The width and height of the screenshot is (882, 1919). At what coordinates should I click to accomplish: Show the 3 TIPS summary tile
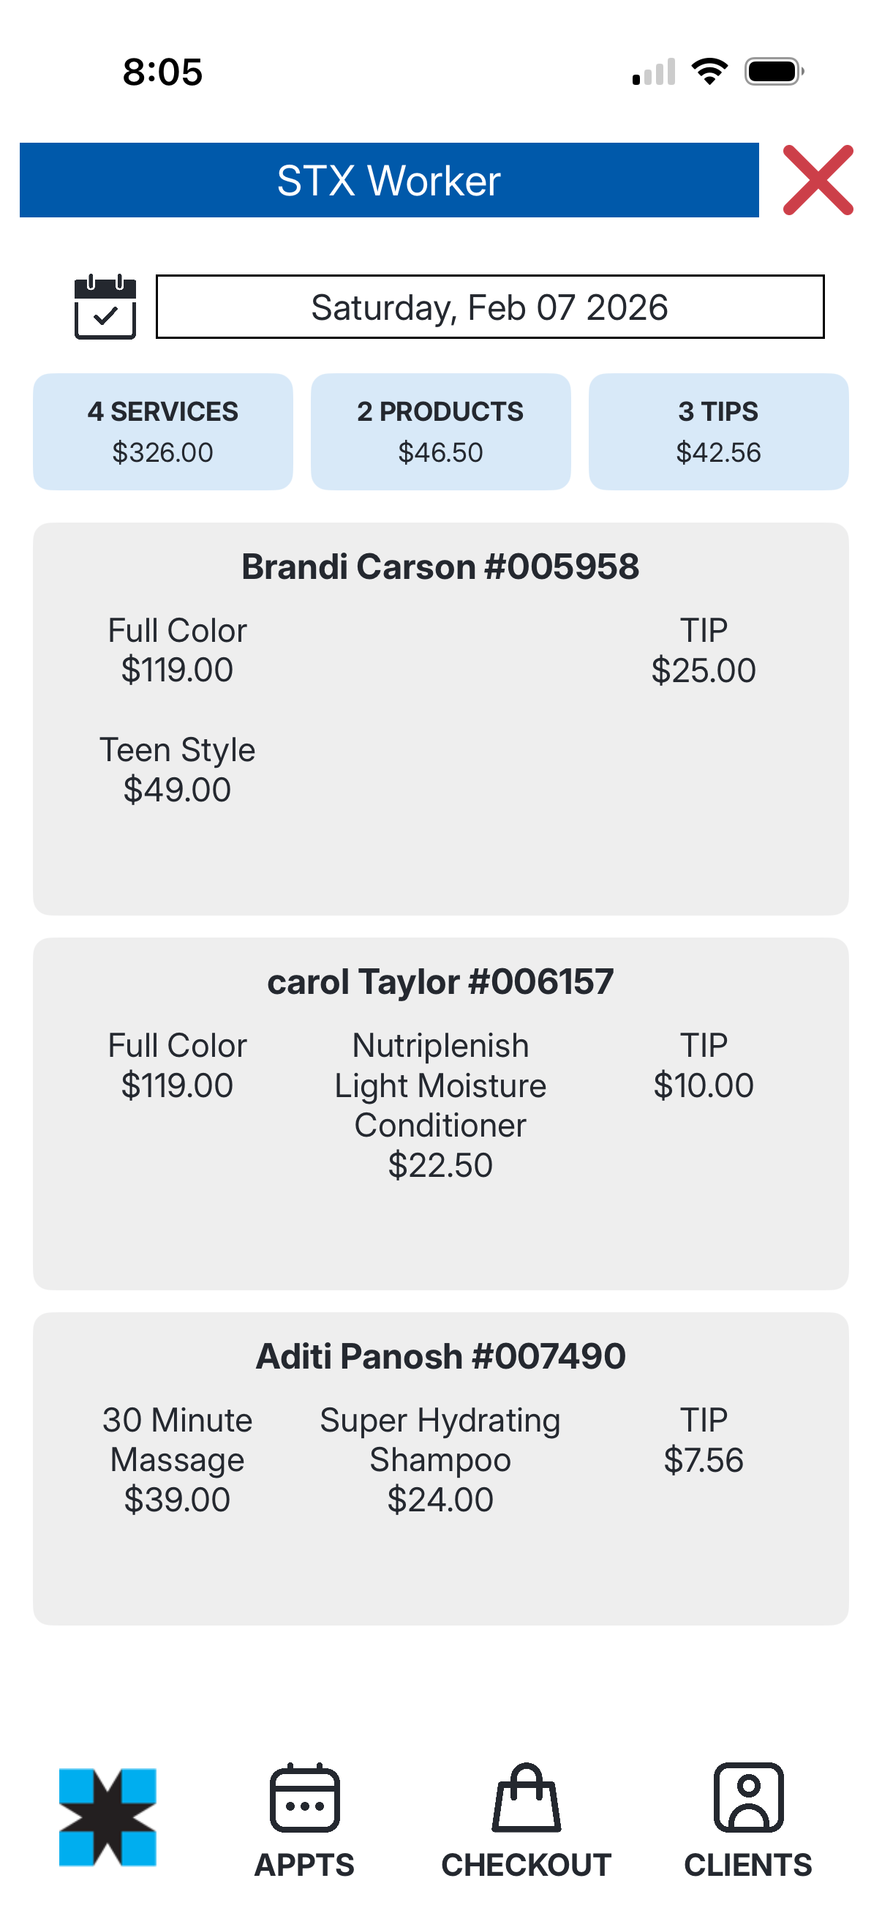[x=718, y=431]
